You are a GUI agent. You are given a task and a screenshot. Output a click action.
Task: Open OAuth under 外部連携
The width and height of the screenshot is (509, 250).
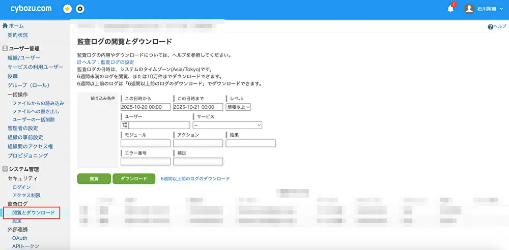tap(20, 238)
